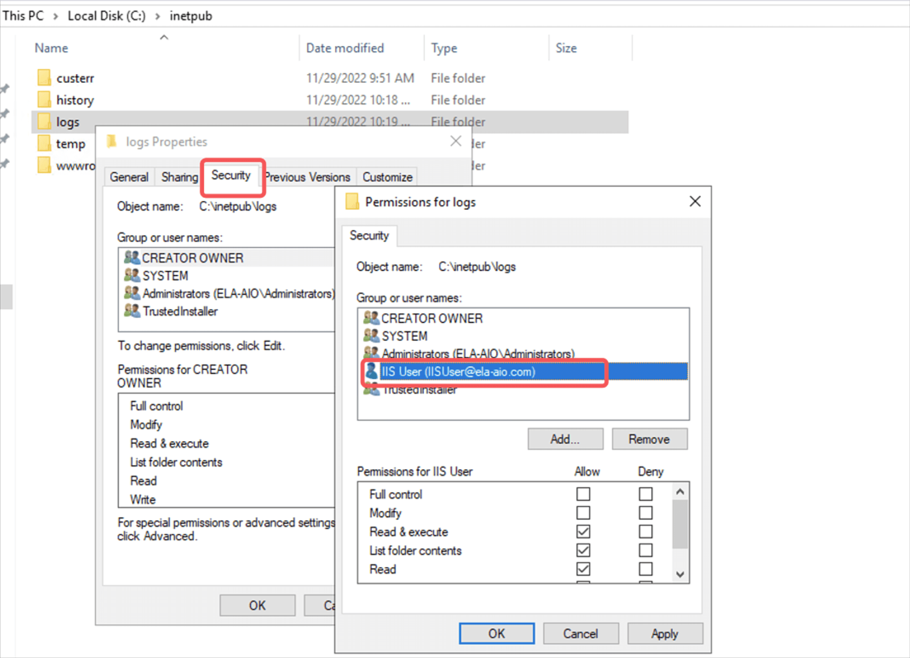
Task: Click the Add button to add a user
Action: click(565, 439)
